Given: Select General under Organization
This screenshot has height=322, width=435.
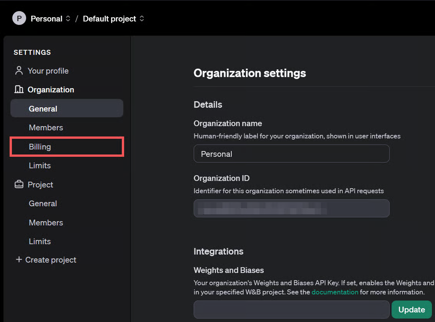Looking at the screenshot, I should 43,109.
